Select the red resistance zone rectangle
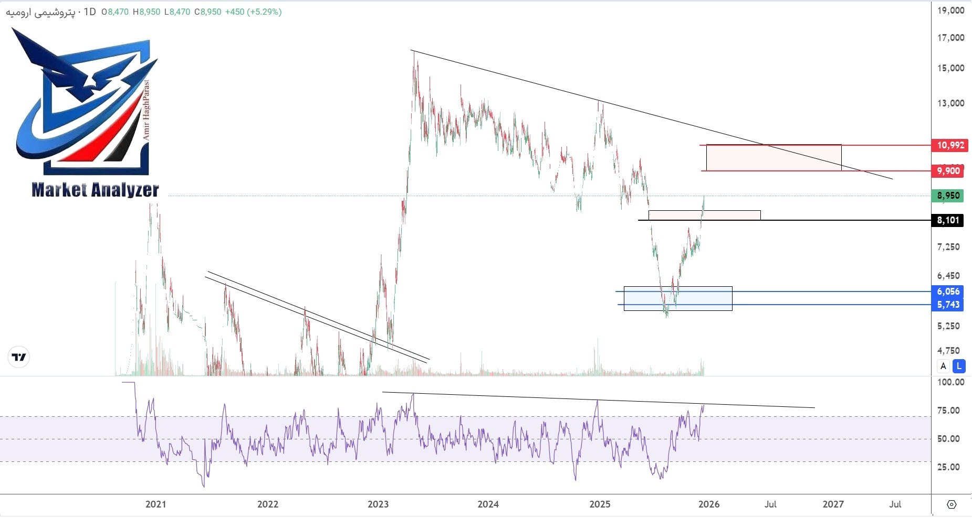Image resolution: width=972 pixels, height=518 pixels. coord(773,158)
